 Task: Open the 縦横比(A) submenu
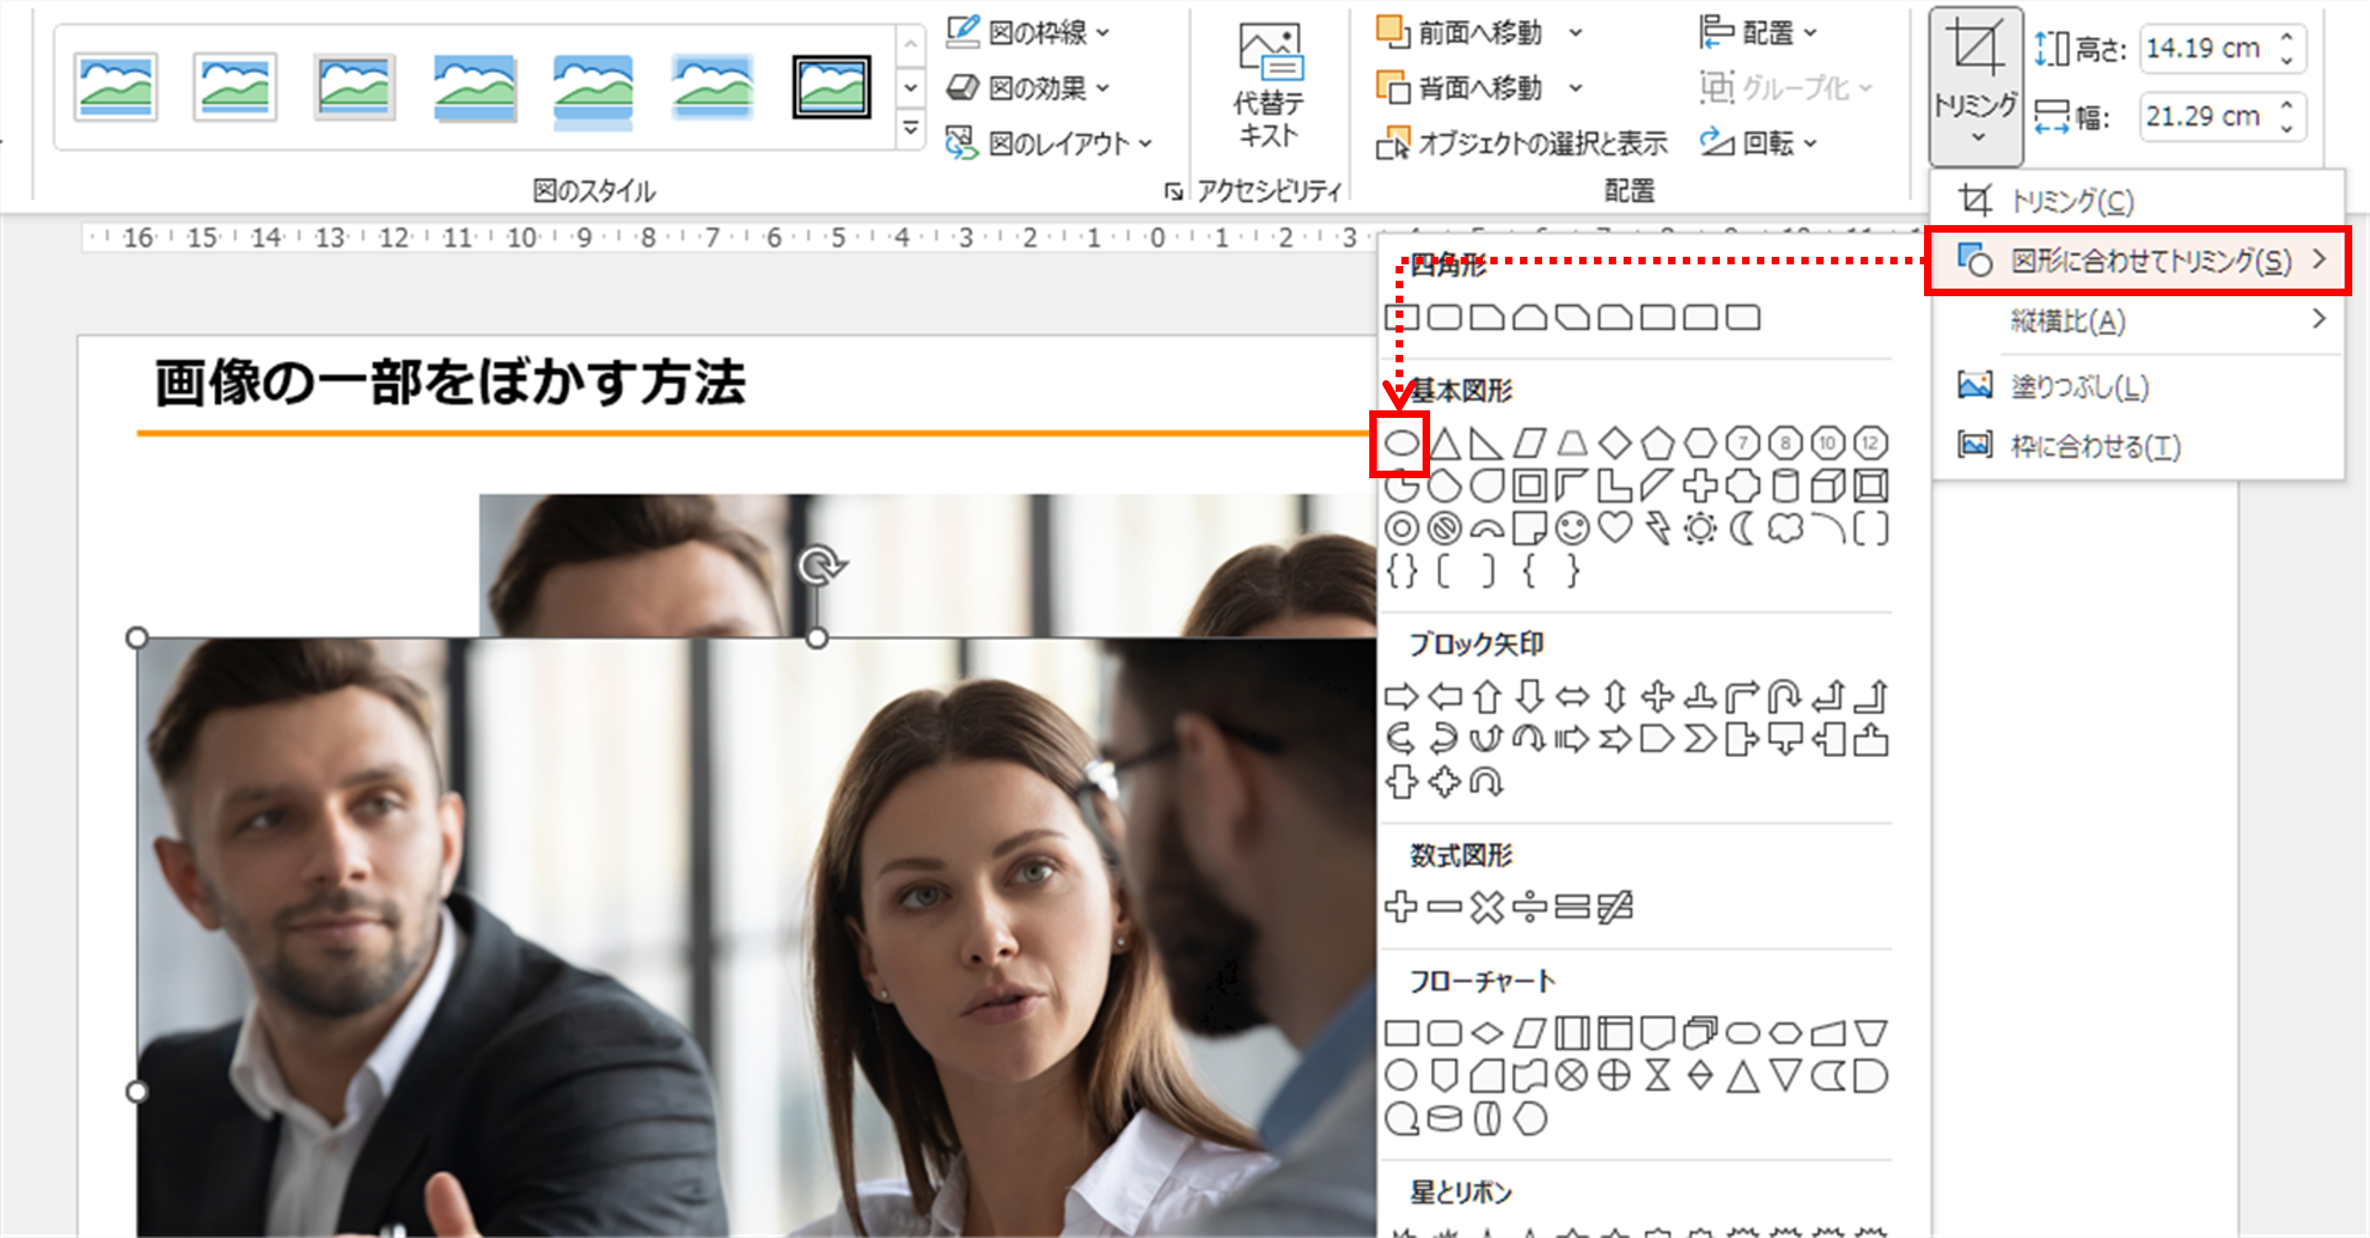[2068, 320]
